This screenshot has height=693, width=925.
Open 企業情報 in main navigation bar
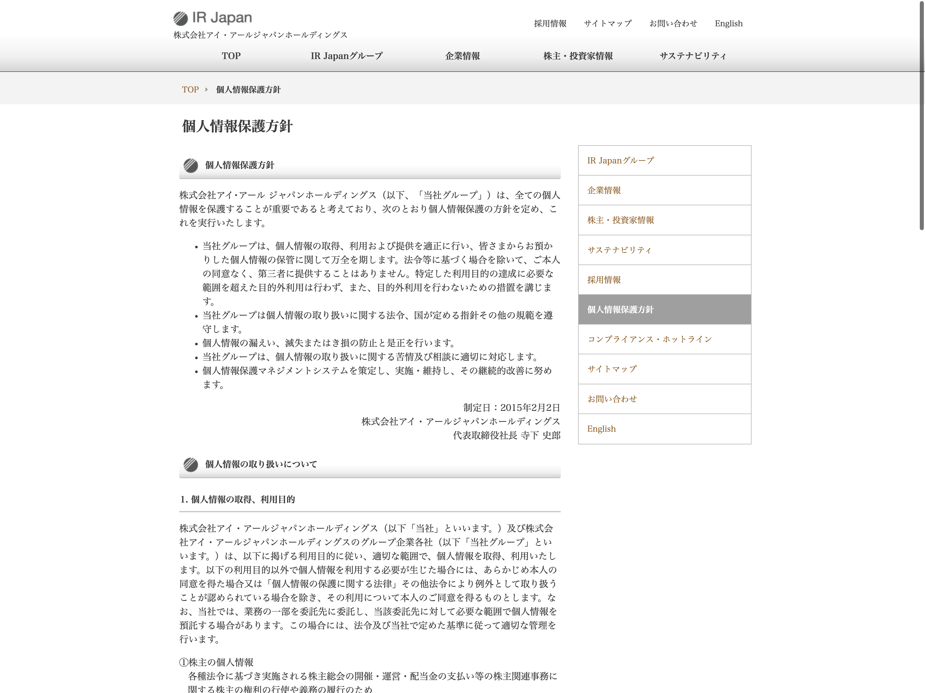tap(462, 56)
